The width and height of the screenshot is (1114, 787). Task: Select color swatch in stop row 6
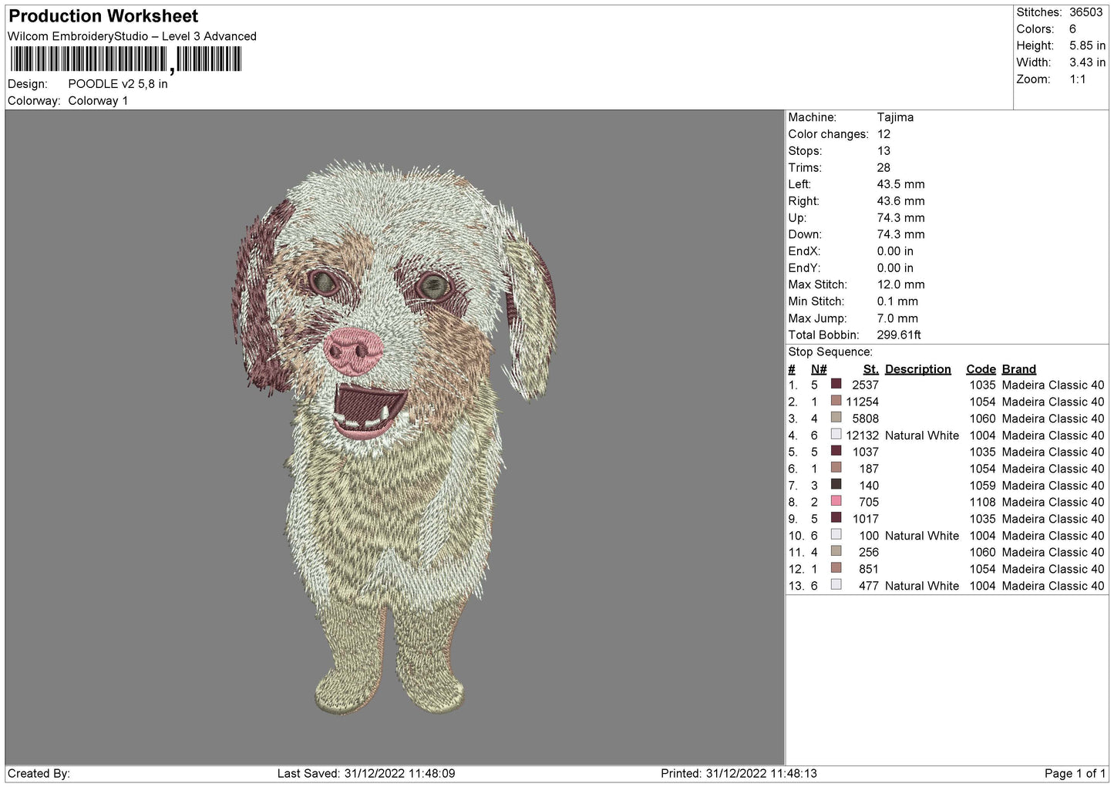coord(836,468)
